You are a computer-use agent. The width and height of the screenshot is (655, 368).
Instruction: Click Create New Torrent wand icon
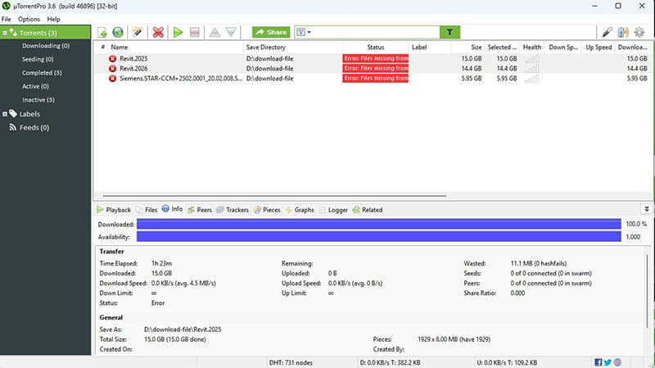tap(138, 32)
